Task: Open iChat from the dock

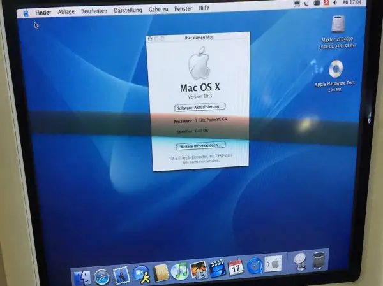Action: pyautogui.click(x=141, y=274)
